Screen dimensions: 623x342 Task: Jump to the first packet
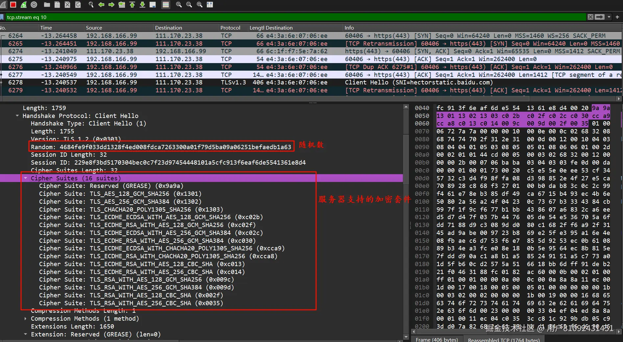click(132, 5)
